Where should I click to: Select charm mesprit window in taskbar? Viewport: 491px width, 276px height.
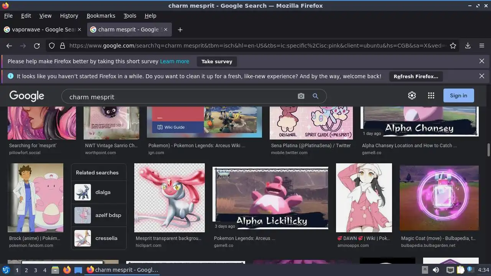click(122, 270)
